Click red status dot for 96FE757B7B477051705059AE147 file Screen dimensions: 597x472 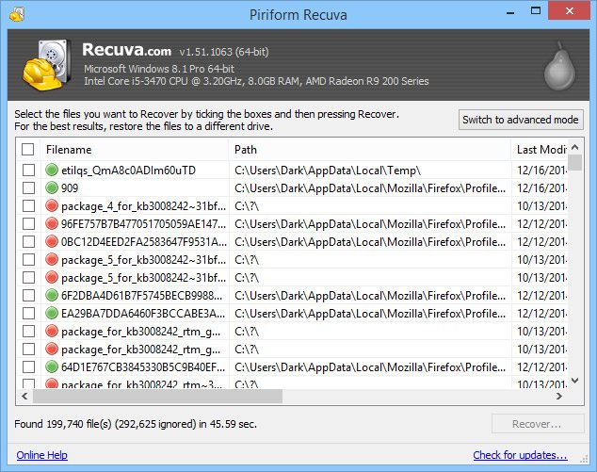[x=52, y=224]
